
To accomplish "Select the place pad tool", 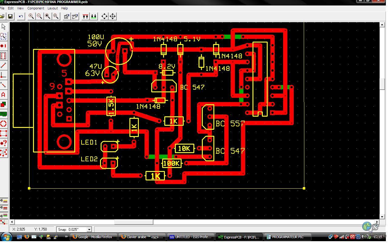I will 3,46.
